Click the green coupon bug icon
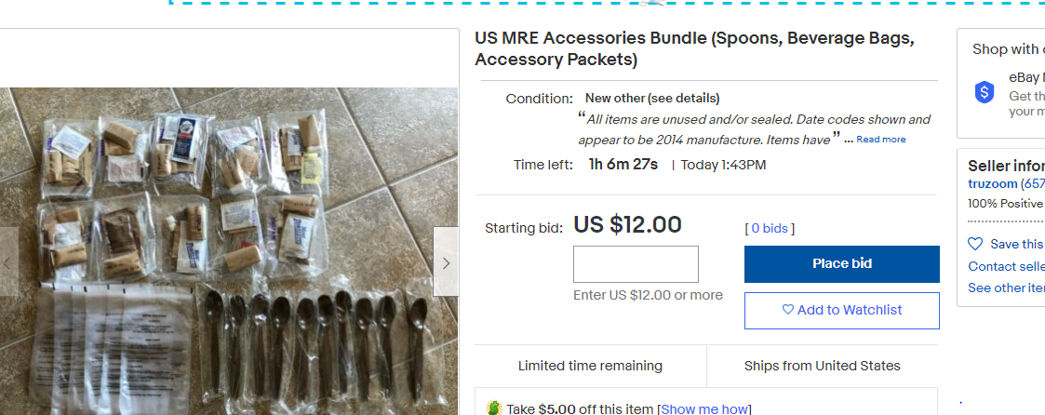 pyautogui.click(x=493, y=408)
